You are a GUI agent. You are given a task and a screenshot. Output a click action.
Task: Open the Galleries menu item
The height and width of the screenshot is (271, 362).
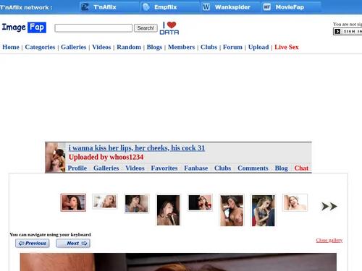point(74,47)
